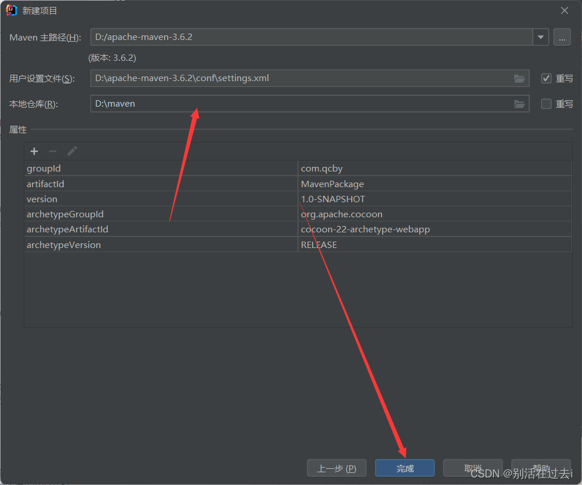
Task: Click the Maven home path field
Action: [312, 37]
